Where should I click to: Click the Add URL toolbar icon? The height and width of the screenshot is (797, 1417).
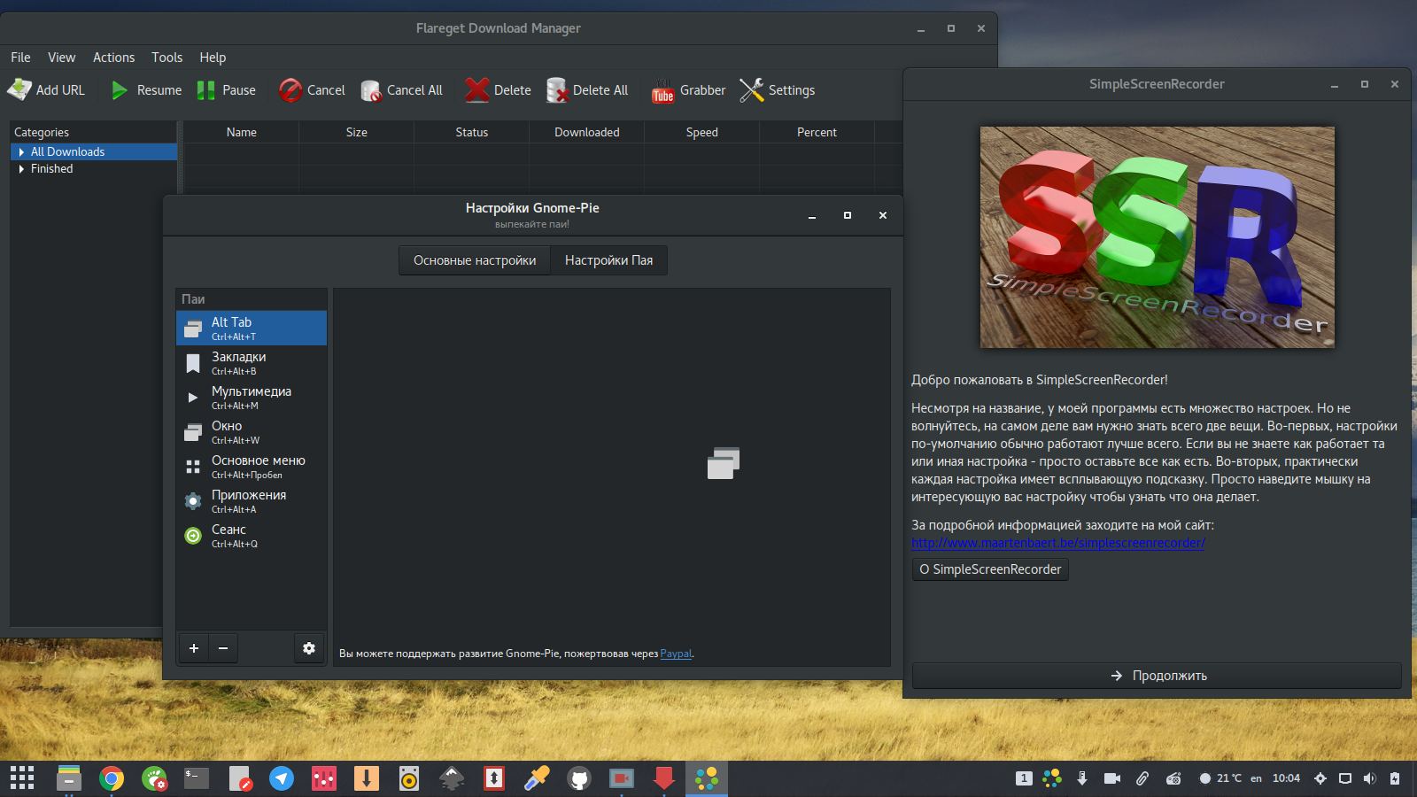[x=19, y=89]
